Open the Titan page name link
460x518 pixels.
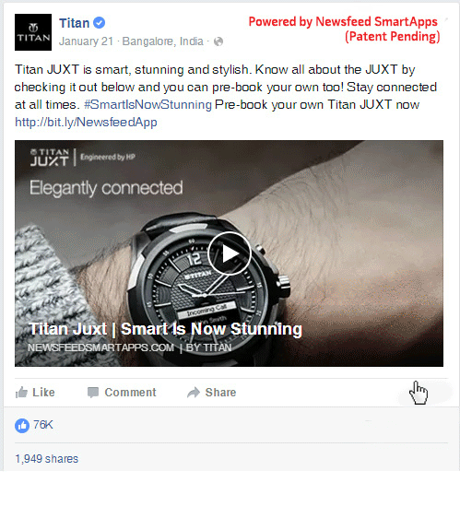75,23
